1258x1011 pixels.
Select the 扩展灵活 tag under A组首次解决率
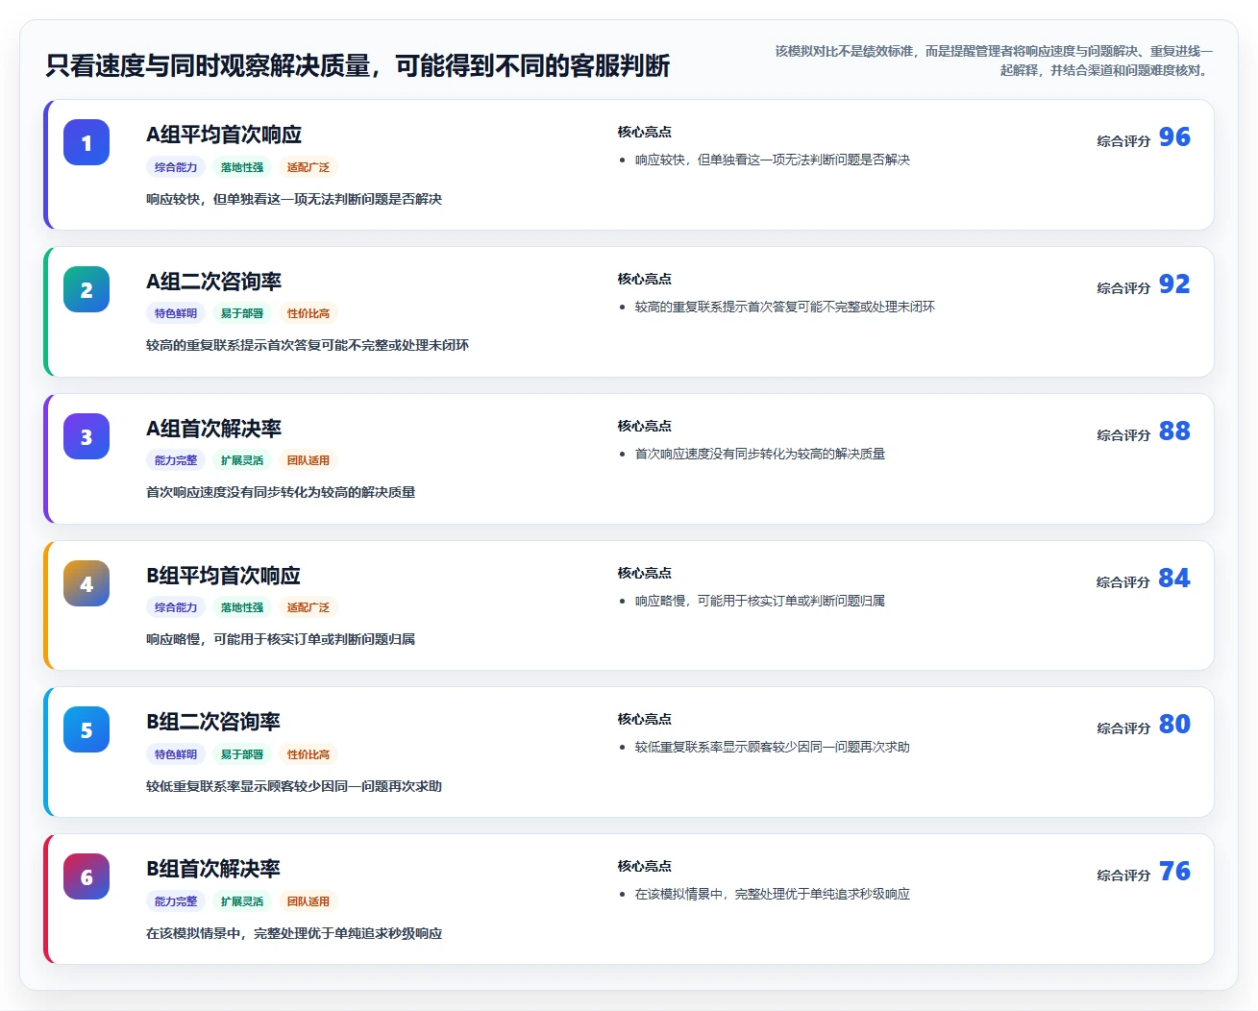[242, 460]
